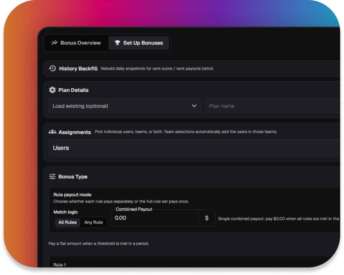Click the chevron arrow in Load existing
The width and height of the screenshot is (344, 275).
click(x=194, y=106)
